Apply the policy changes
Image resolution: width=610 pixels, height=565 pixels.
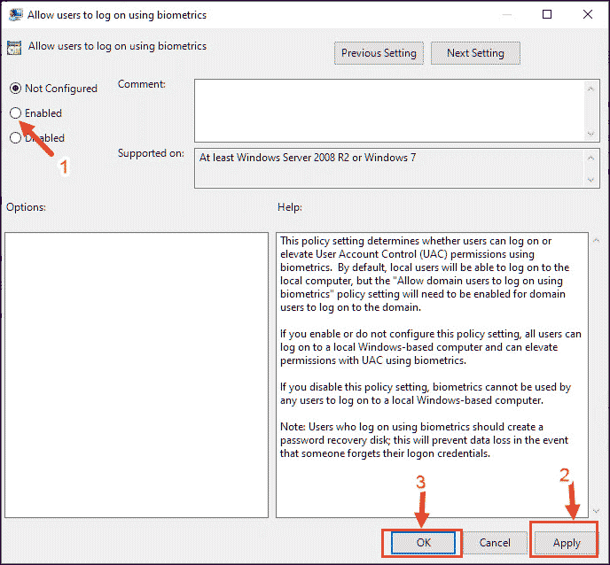tap(566, 543)
